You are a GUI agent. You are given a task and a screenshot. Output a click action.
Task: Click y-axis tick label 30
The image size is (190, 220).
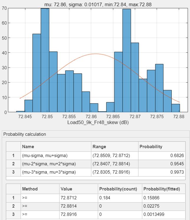pos(4,68)
